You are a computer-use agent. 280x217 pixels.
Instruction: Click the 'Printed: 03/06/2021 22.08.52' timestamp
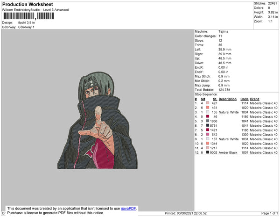coord(186,213)
